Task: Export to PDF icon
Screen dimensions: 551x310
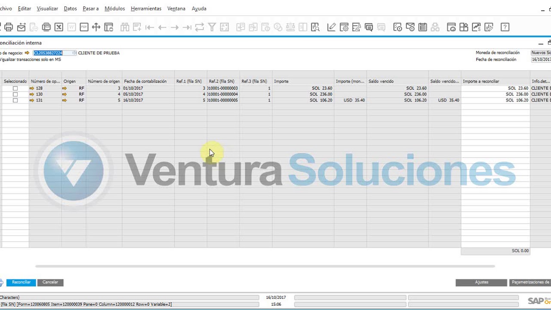Action: 84,27
